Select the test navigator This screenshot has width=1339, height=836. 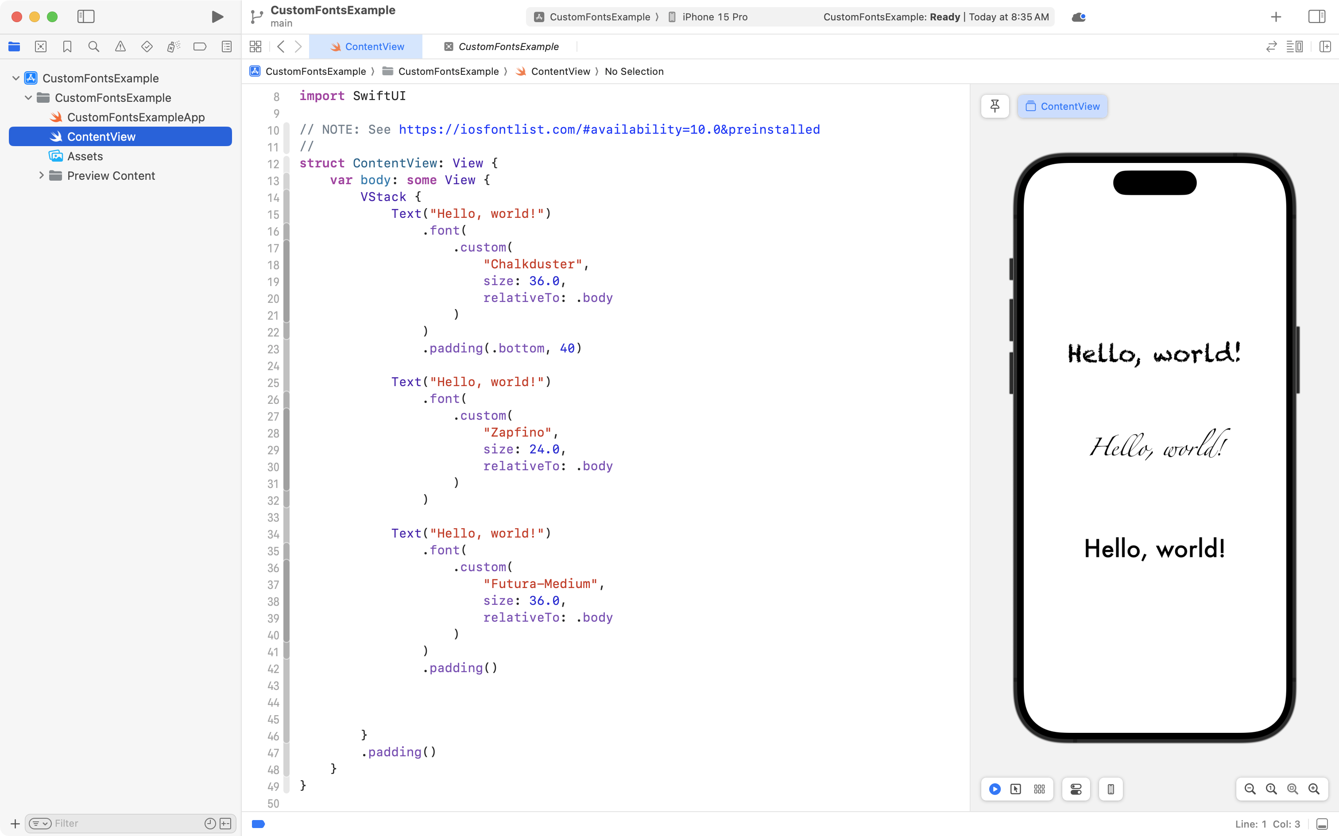147,46
